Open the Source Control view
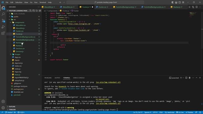The image size is (203, 114). pos(3,20)
